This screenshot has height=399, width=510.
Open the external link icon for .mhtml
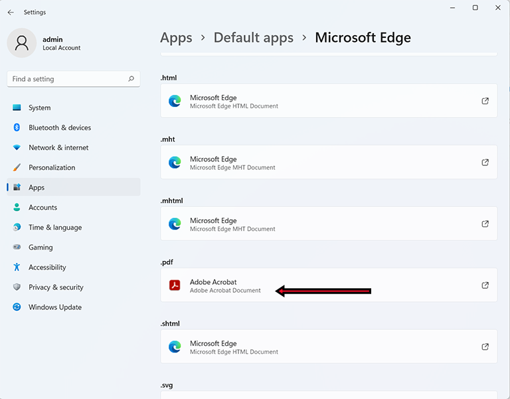click(485, 224)
